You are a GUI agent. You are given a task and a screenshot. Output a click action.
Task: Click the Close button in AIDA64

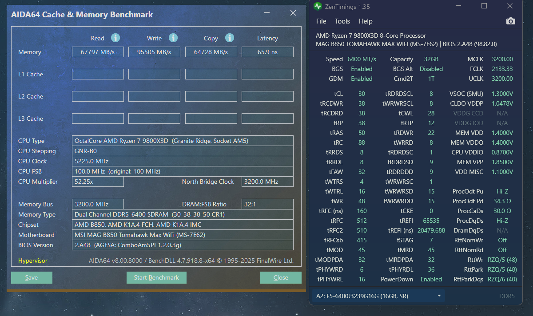(x=281, y=277)
